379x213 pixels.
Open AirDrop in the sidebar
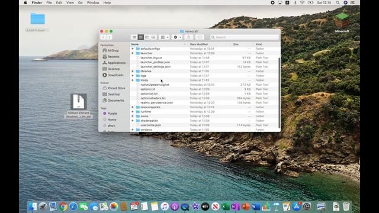[x=111, y=50]
